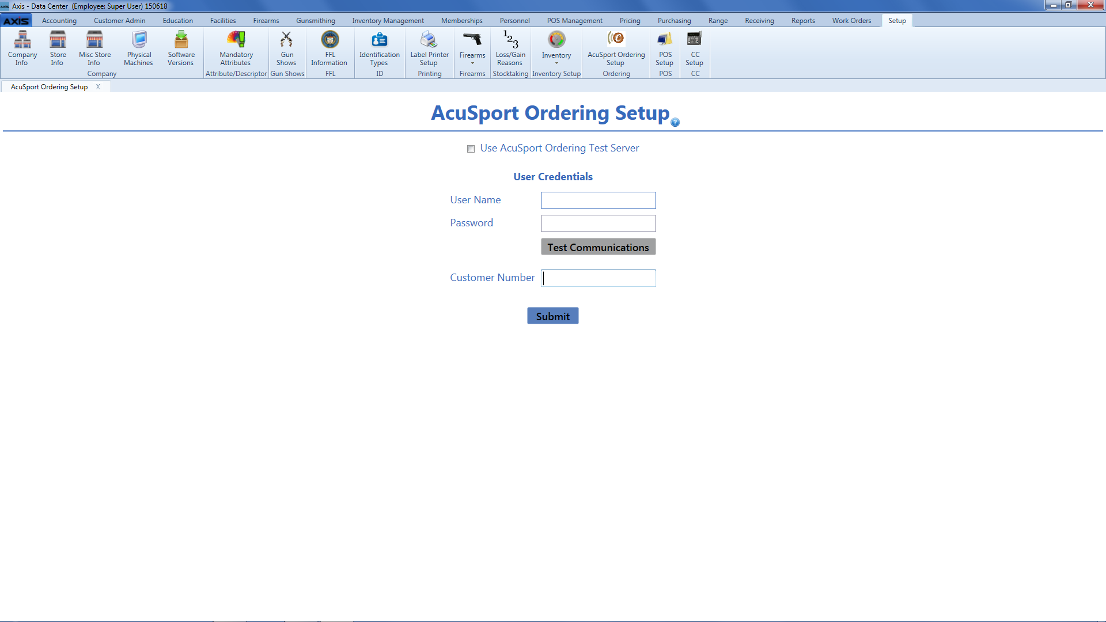Open Software Versions
This screenshot has width=1106, height=622.
click(x=181, y=48)
